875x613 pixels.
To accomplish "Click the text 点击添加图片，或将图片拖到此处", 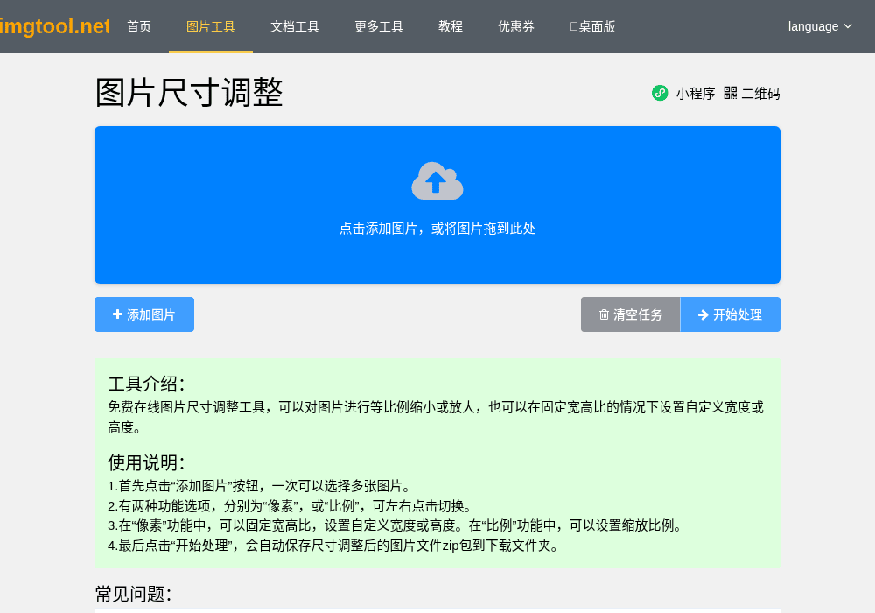I will click(x=437, y=229).
